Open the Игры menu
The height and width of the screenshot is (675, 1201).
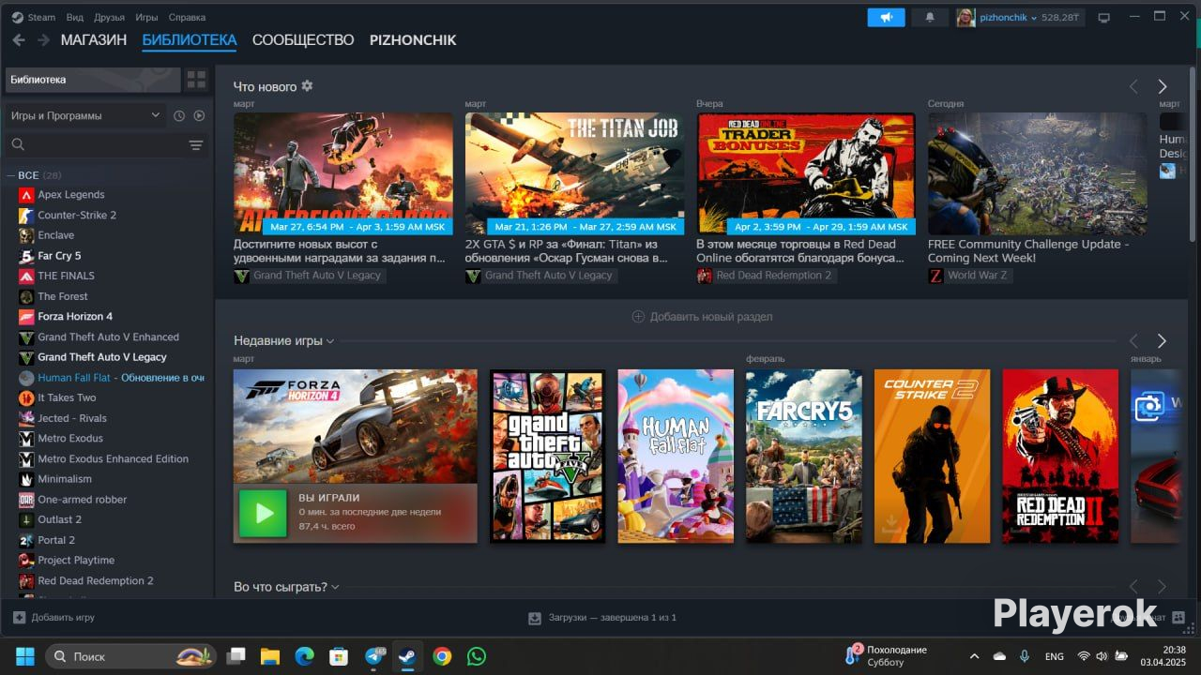146,17
